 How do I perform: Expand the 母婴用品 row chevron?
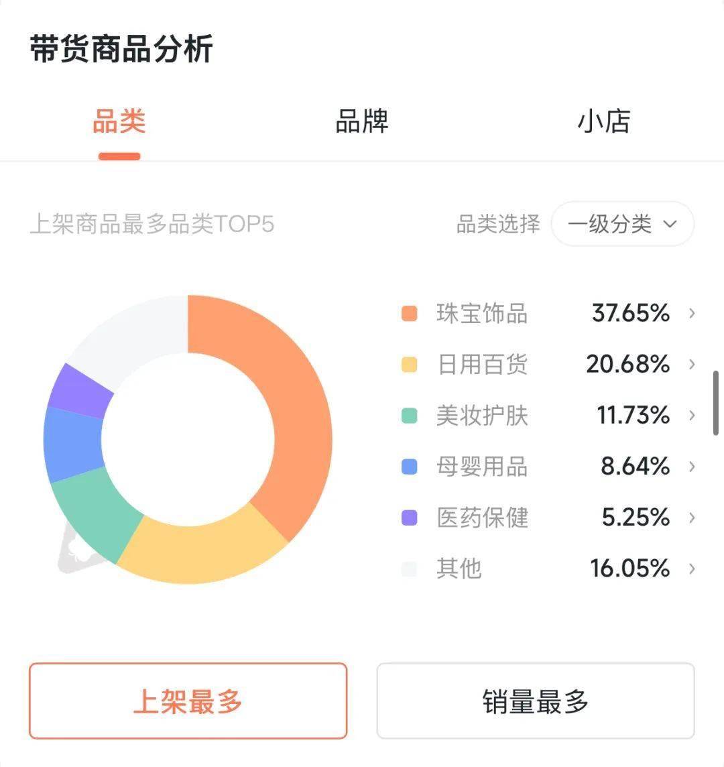692,466
